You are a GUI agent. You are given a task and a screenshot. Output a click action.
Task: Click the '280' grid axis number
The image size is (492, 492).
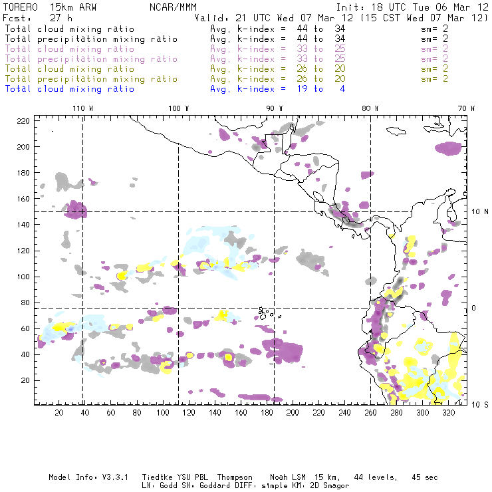tap(396, 413)
